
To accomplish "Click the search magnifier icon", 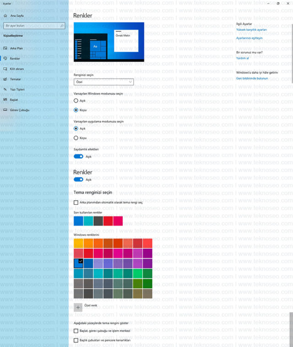I will coord(62,26).
